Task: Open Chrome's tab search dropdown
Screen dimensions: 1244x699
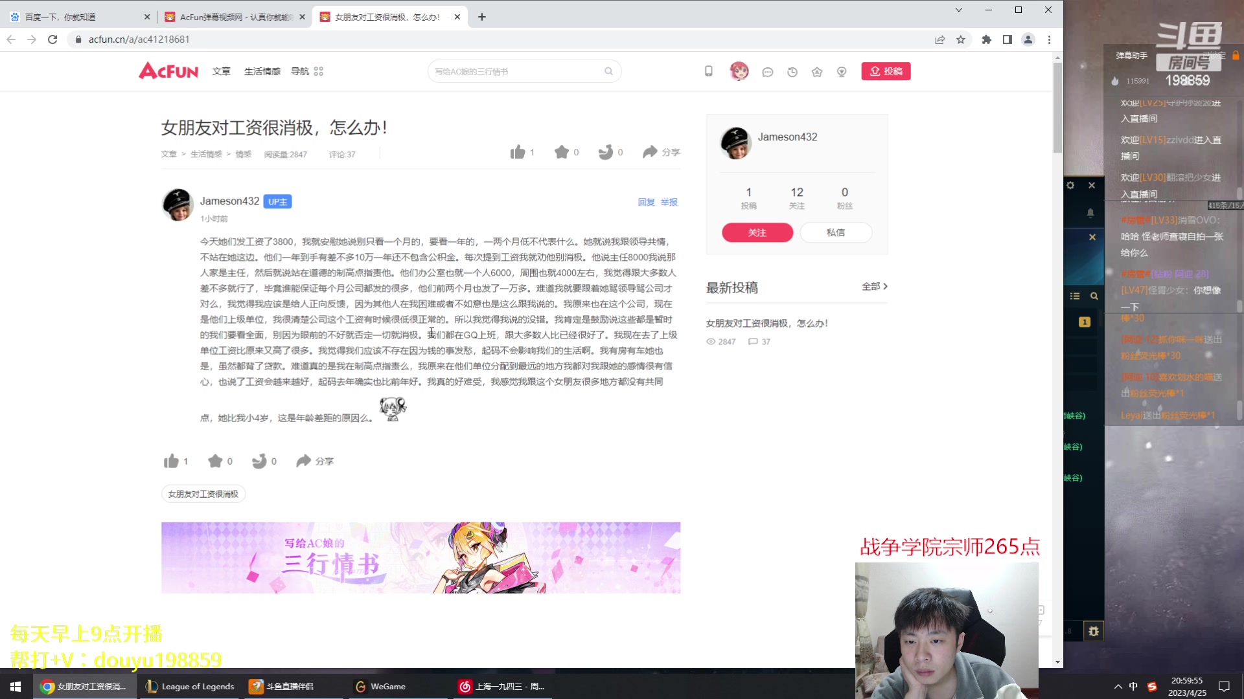Action: click(958, 10)
